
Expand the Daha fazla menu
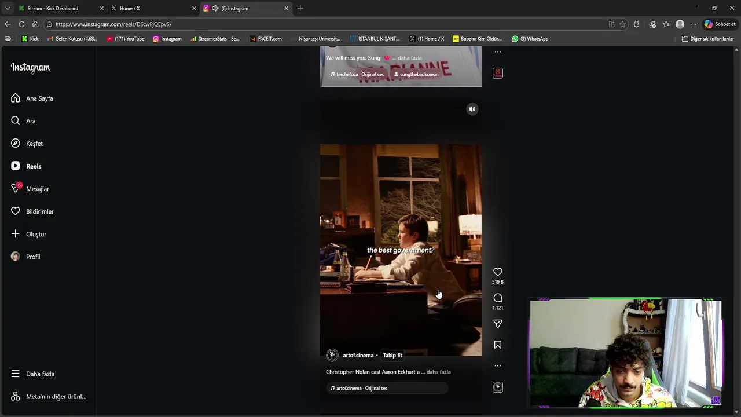(x=32, y=374)
